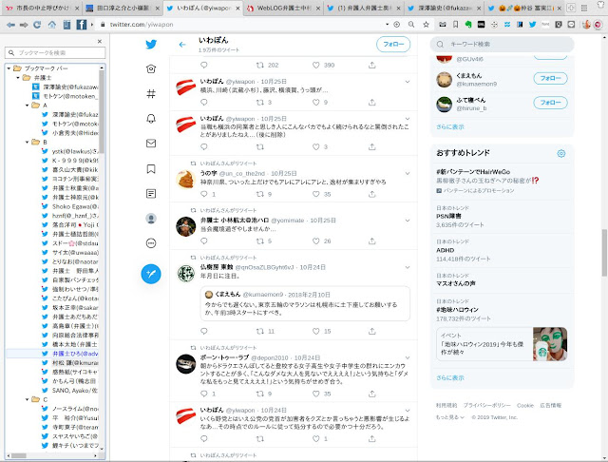Open tweet menu chevron on 仏痴屋 東飩 tweet

coord(408,267)
